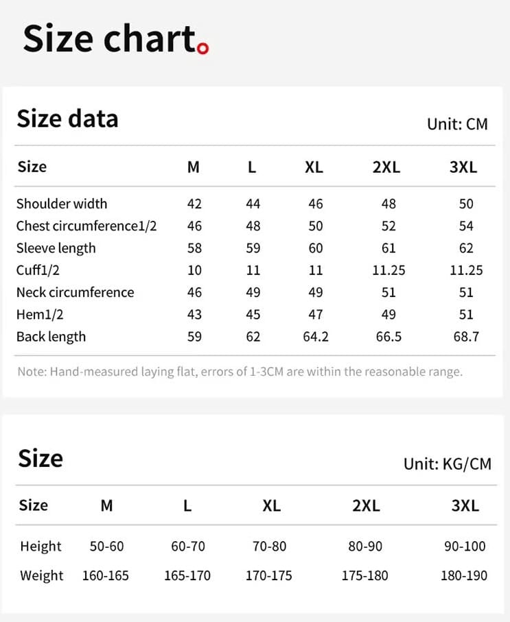Select the 'Size data' heading

click(67, 119)
